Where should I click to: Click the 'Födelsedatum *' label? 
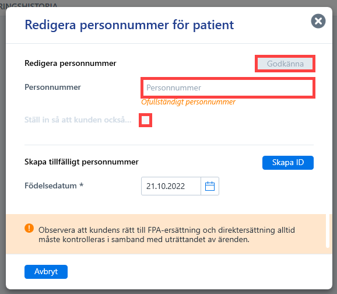pyautogui.click(x=54, y=185)
